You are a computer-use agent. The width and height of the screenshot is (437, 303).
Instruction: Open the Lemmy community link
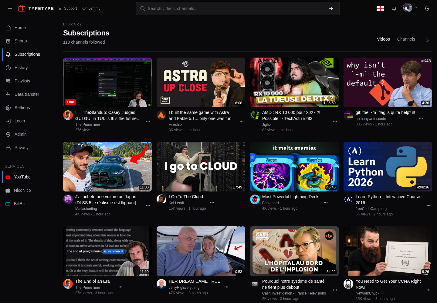[x=91, y=8]
